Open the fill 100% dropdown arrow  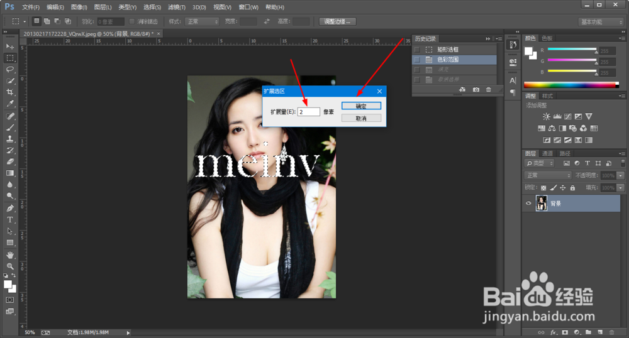621,187
